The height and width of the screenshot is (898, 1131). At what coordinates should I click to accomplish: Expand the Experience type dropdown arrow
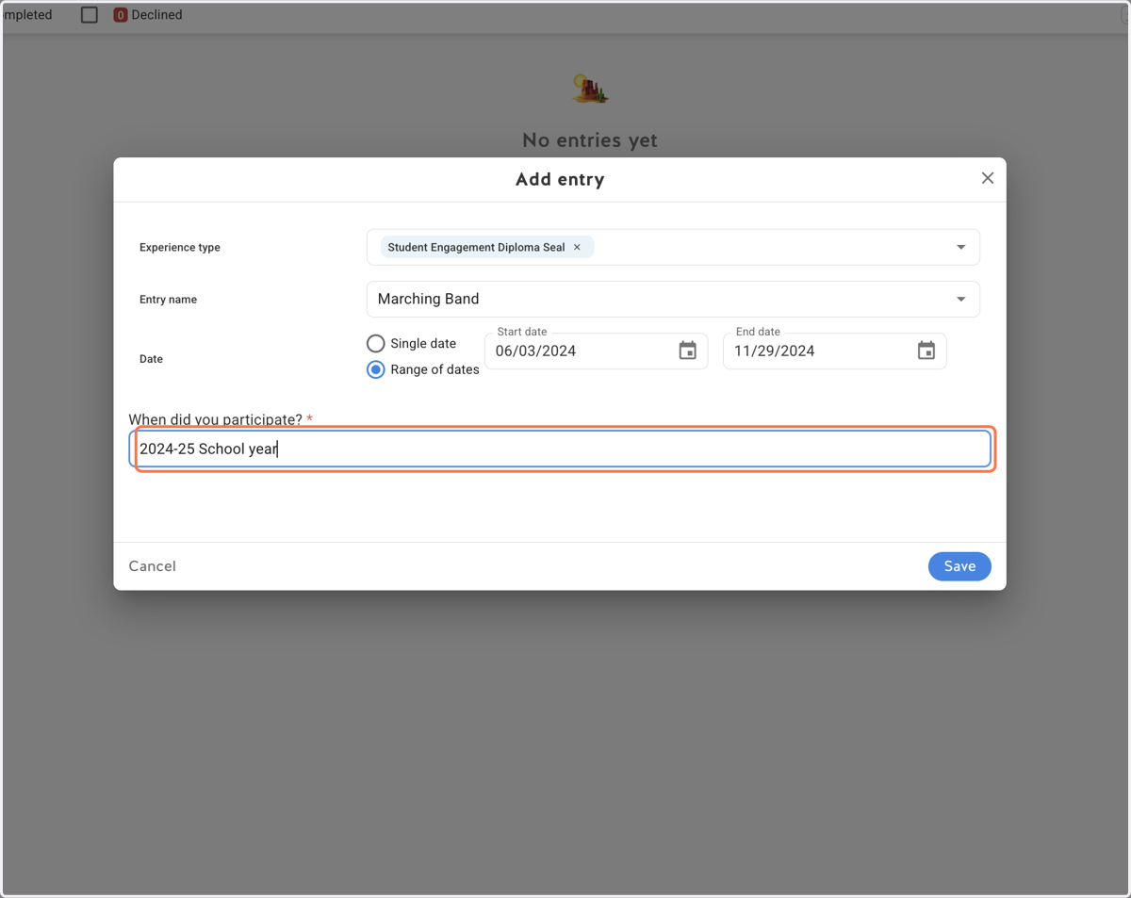[x=960, y=248]
